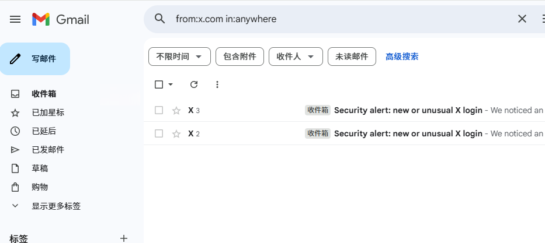The image size is (545, 243).
Task: Select all emails with the toolbar checkbox
Action: point(159,84)
